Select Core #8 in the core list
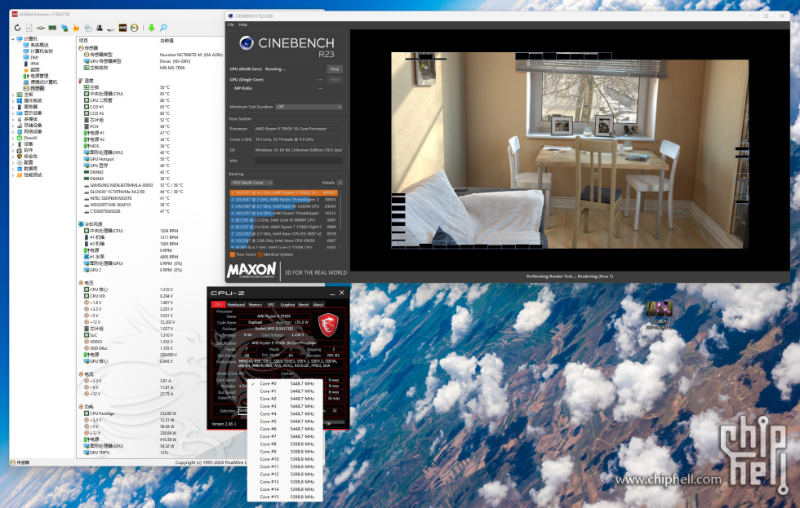This screenshot has width=800, height=508. click(285, 444)
